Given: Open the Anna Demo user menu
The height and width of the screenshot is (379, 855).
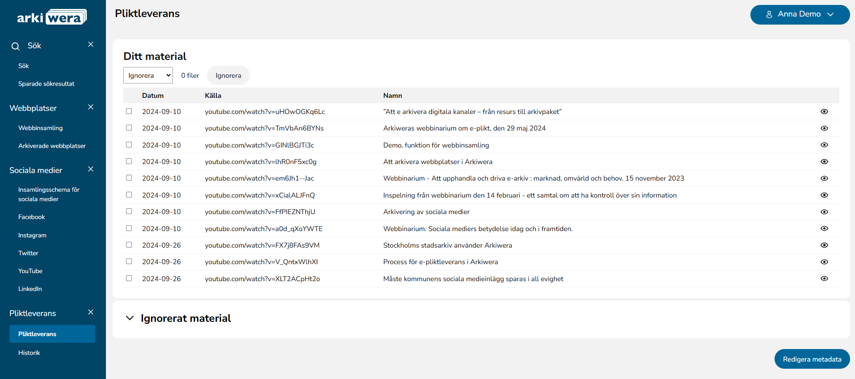Looking at the screenshot, I should pos(800,15).
